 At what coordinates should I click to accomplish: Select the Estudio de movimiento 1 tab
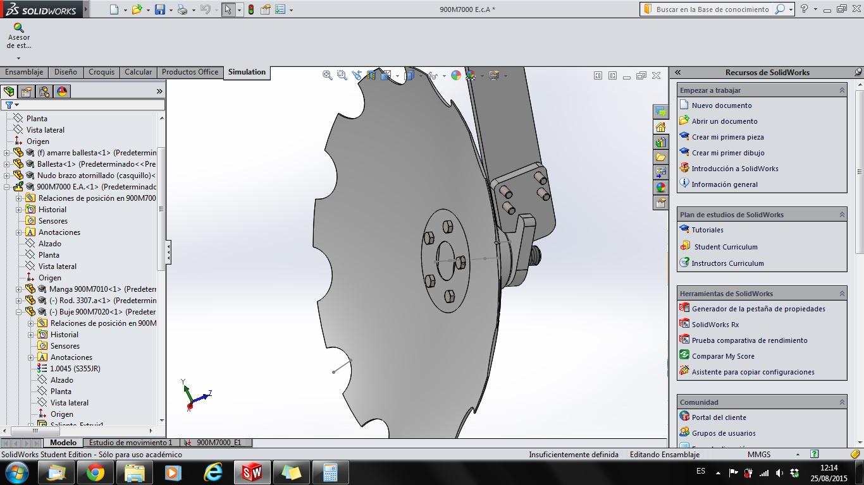pos(131,443)
